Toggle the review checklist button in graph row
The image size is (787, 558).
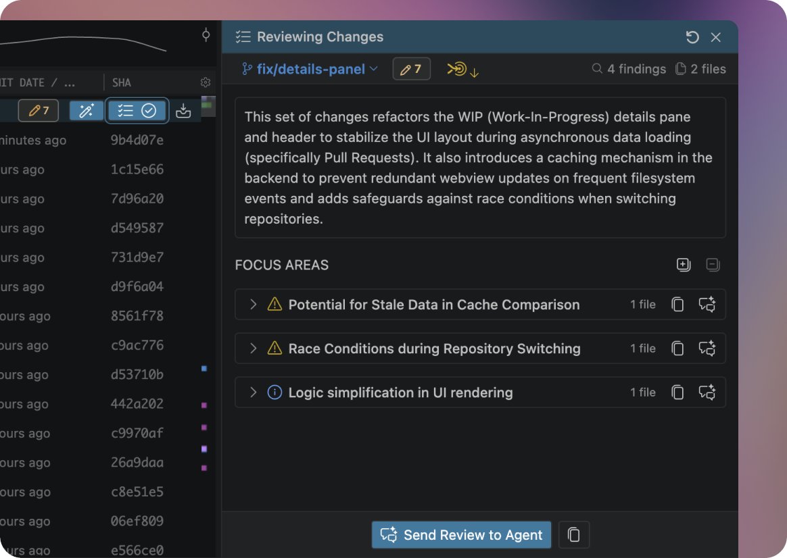coord(137,110)
